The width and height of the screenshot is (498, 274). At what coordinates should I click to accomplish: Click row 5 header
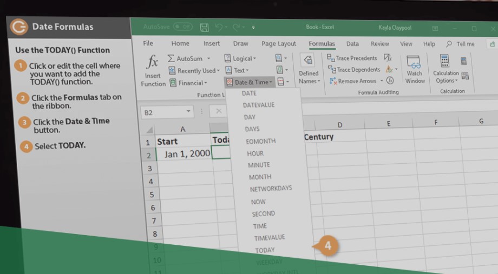coord(152,195)
